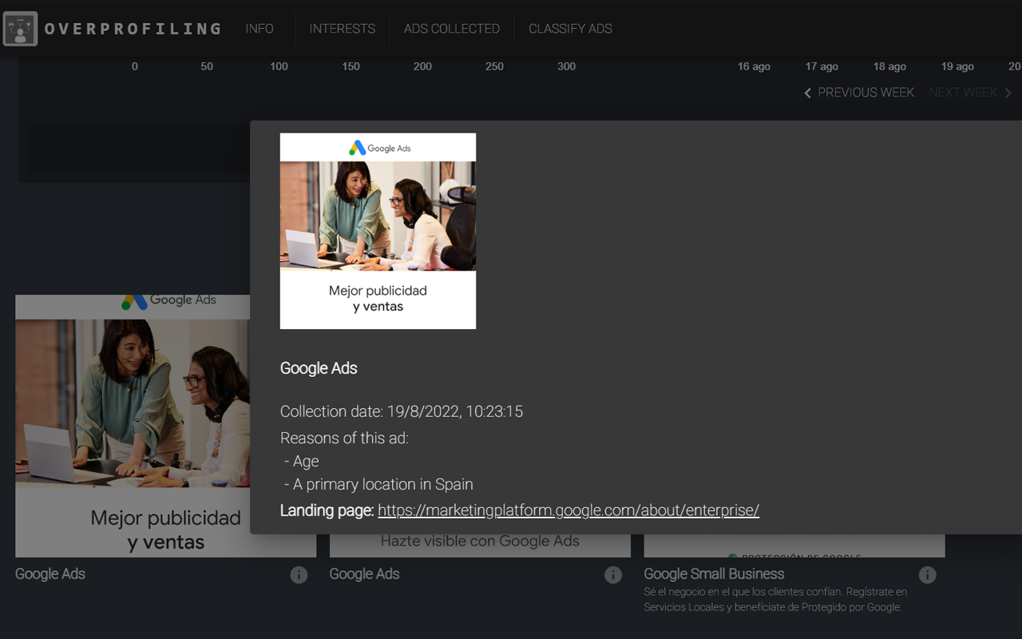Click the OVERPROFILING title text

click(133, 29)
